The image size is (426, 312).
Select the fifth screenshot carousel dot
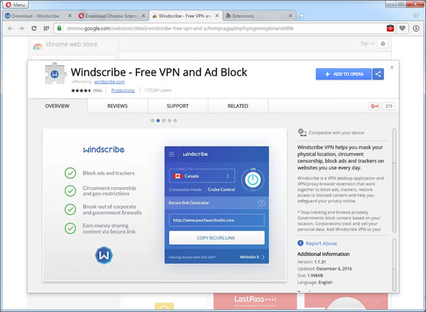click(175, 121)
